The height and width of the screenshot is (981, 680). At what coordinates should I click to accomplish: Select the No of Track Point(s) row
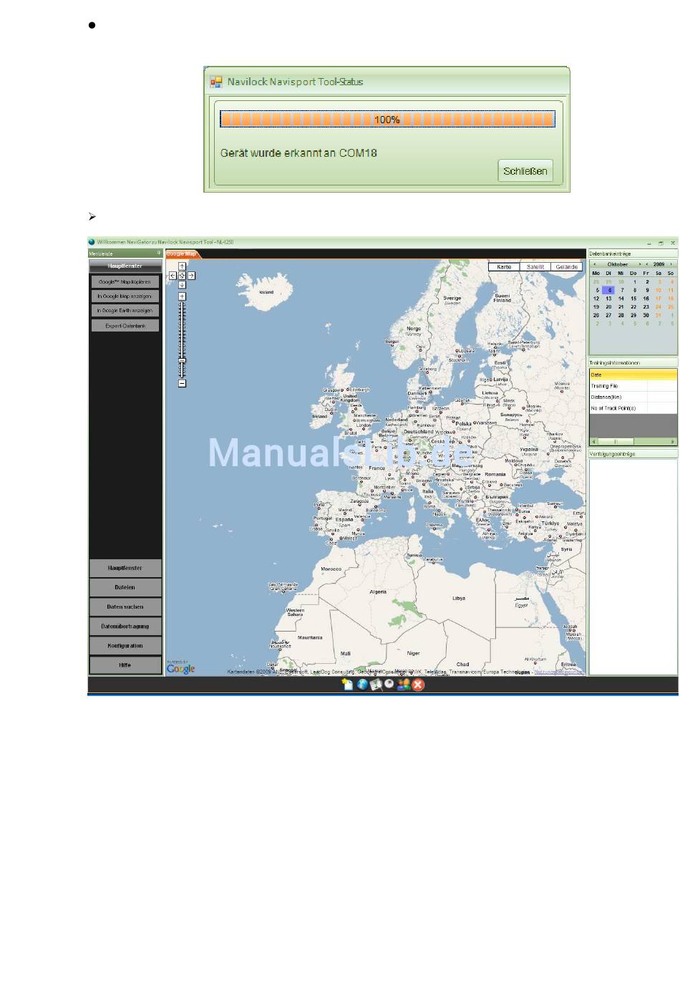[x=633, y=408]
